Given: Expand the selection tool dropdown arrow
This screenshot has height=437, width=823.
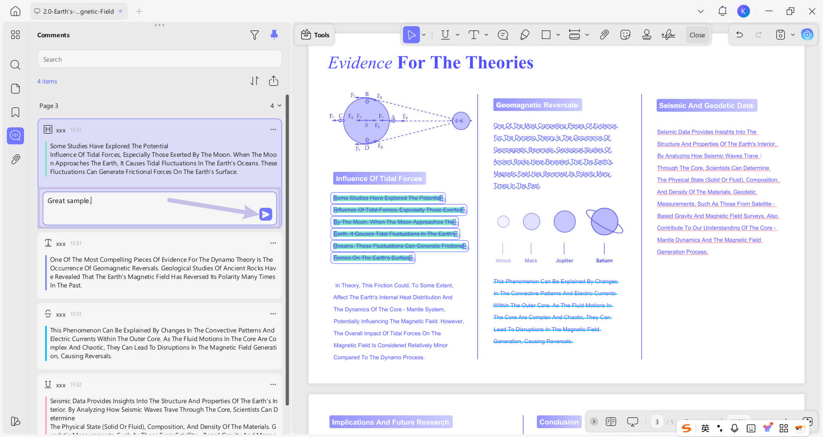Looking at the screenshot, I should [x=424, y=35].
